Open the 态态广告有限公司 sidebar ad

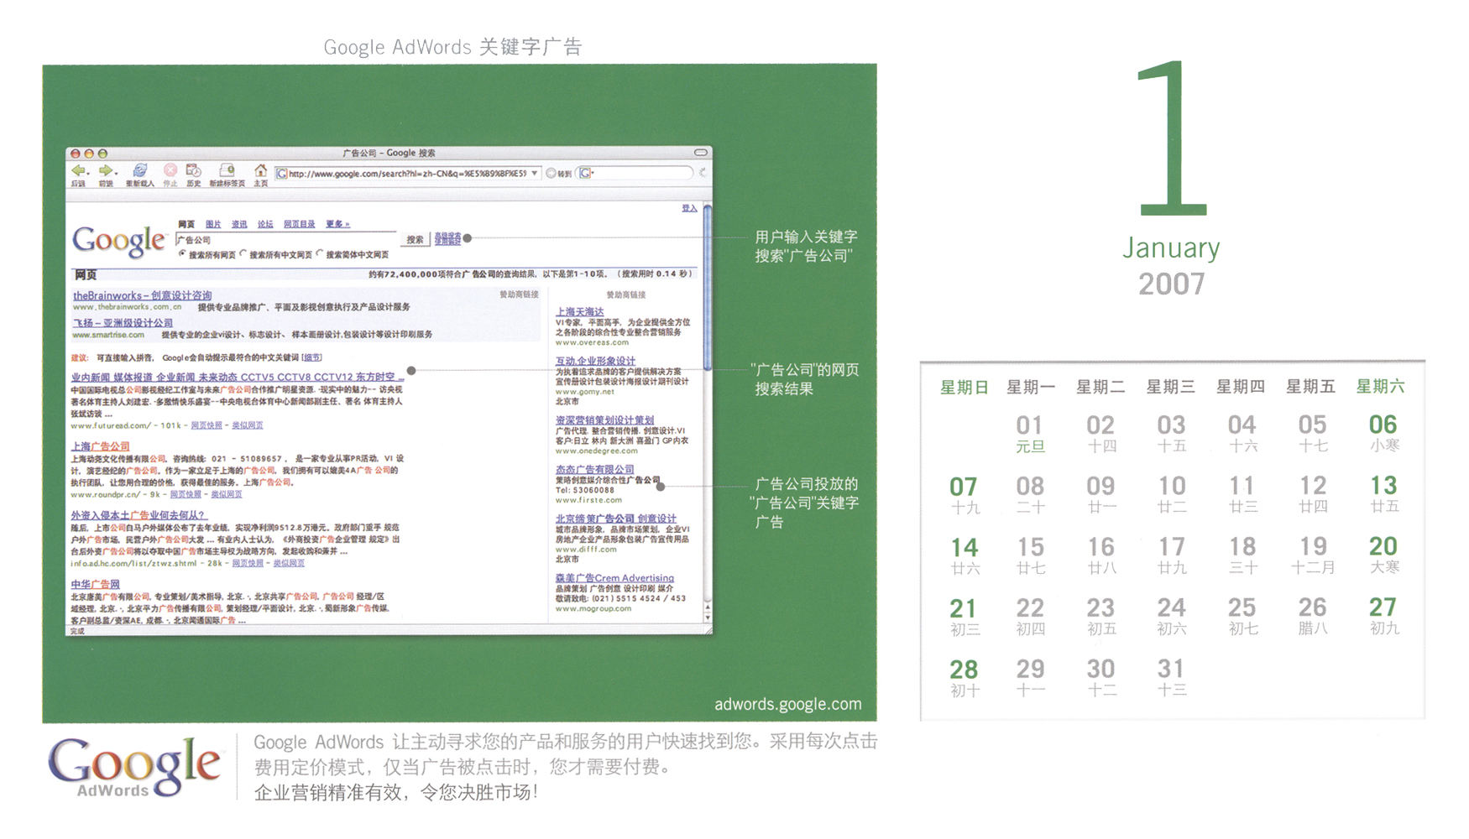[x=594, y=470]
